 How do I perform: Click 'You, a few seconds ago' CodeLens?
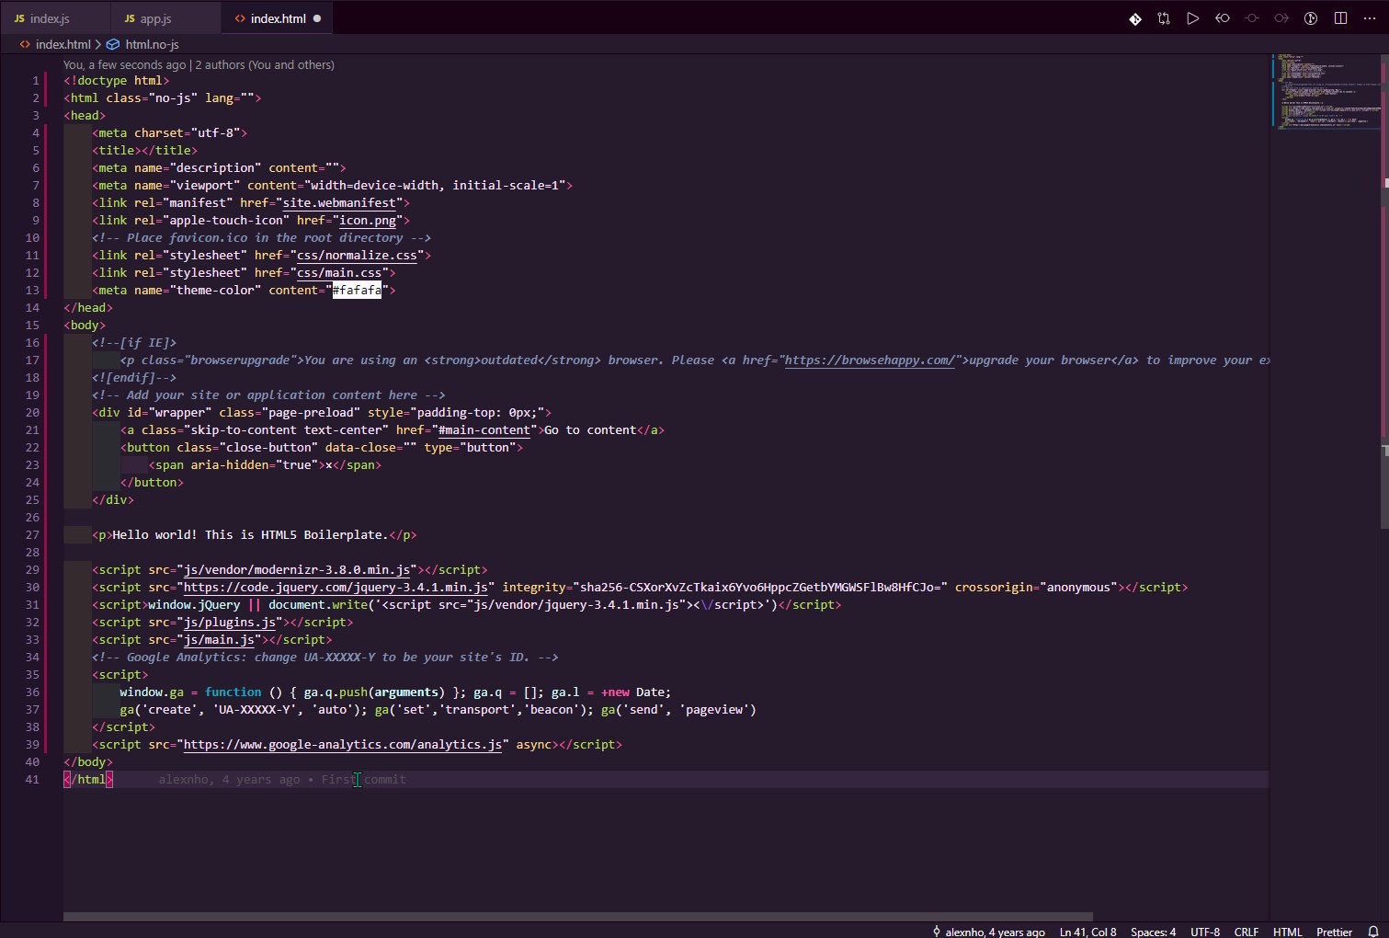click(x=124, y=64)
